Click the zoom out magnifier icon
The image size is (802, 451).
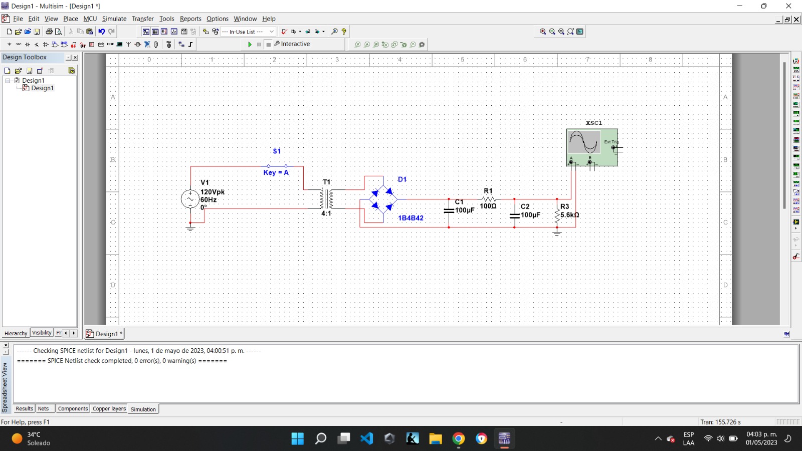click(x=552, y=32)
